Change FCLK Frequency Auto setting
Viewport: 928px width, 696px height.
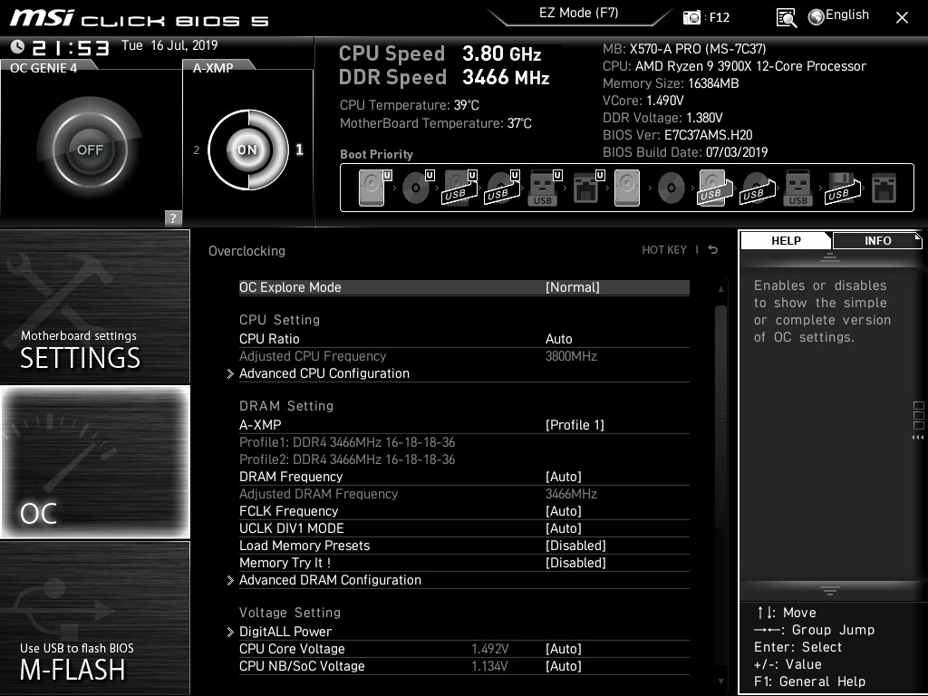pyautogui.click(x=564, y=511)
